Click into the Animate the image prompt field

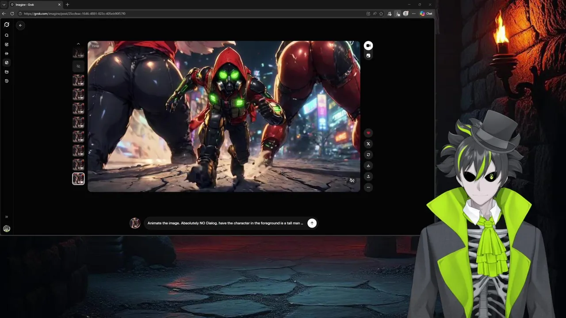(x=226, y=223)
